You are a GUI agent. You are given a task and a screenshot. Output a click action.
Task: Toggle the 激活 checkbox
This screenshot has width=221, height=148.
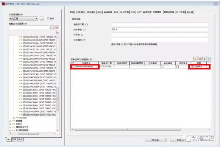tap(48, 18)
